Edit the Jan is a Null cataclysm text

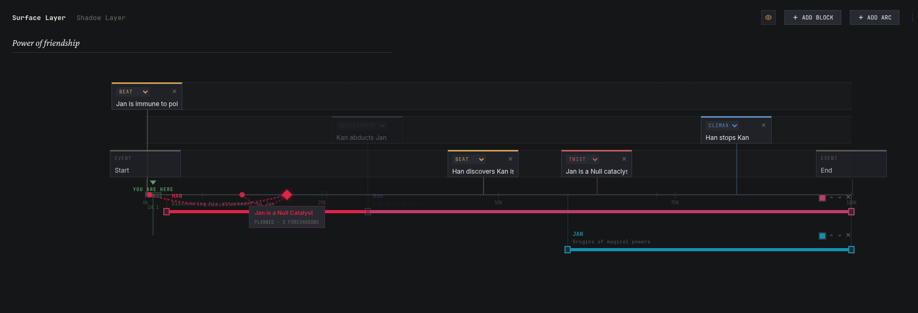[597, 172]
